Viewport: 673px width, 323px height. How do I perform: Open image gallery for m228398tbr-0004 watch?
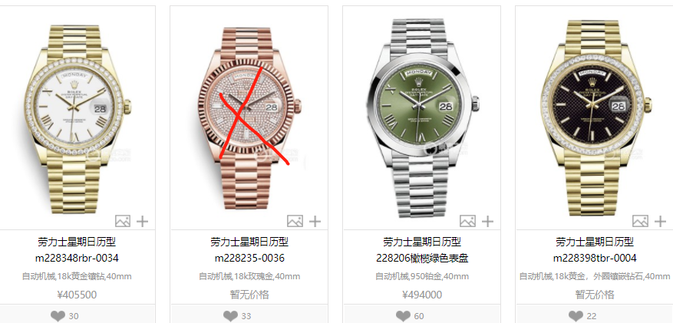[x=640, y=221]
